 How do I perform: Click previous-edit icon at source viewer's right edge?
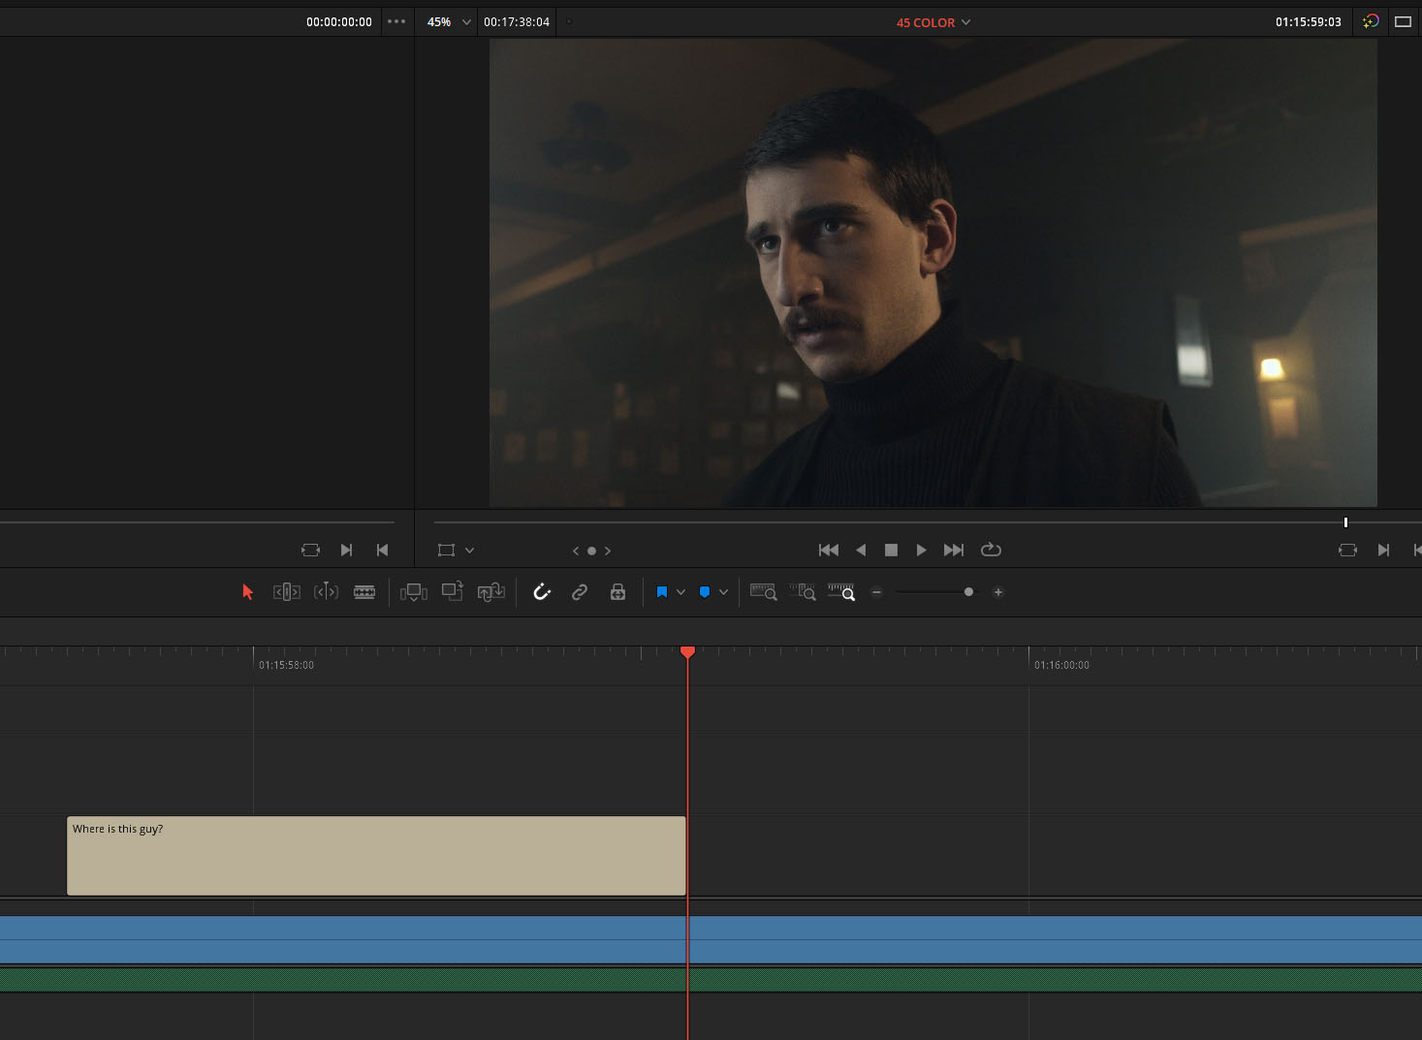382,550
